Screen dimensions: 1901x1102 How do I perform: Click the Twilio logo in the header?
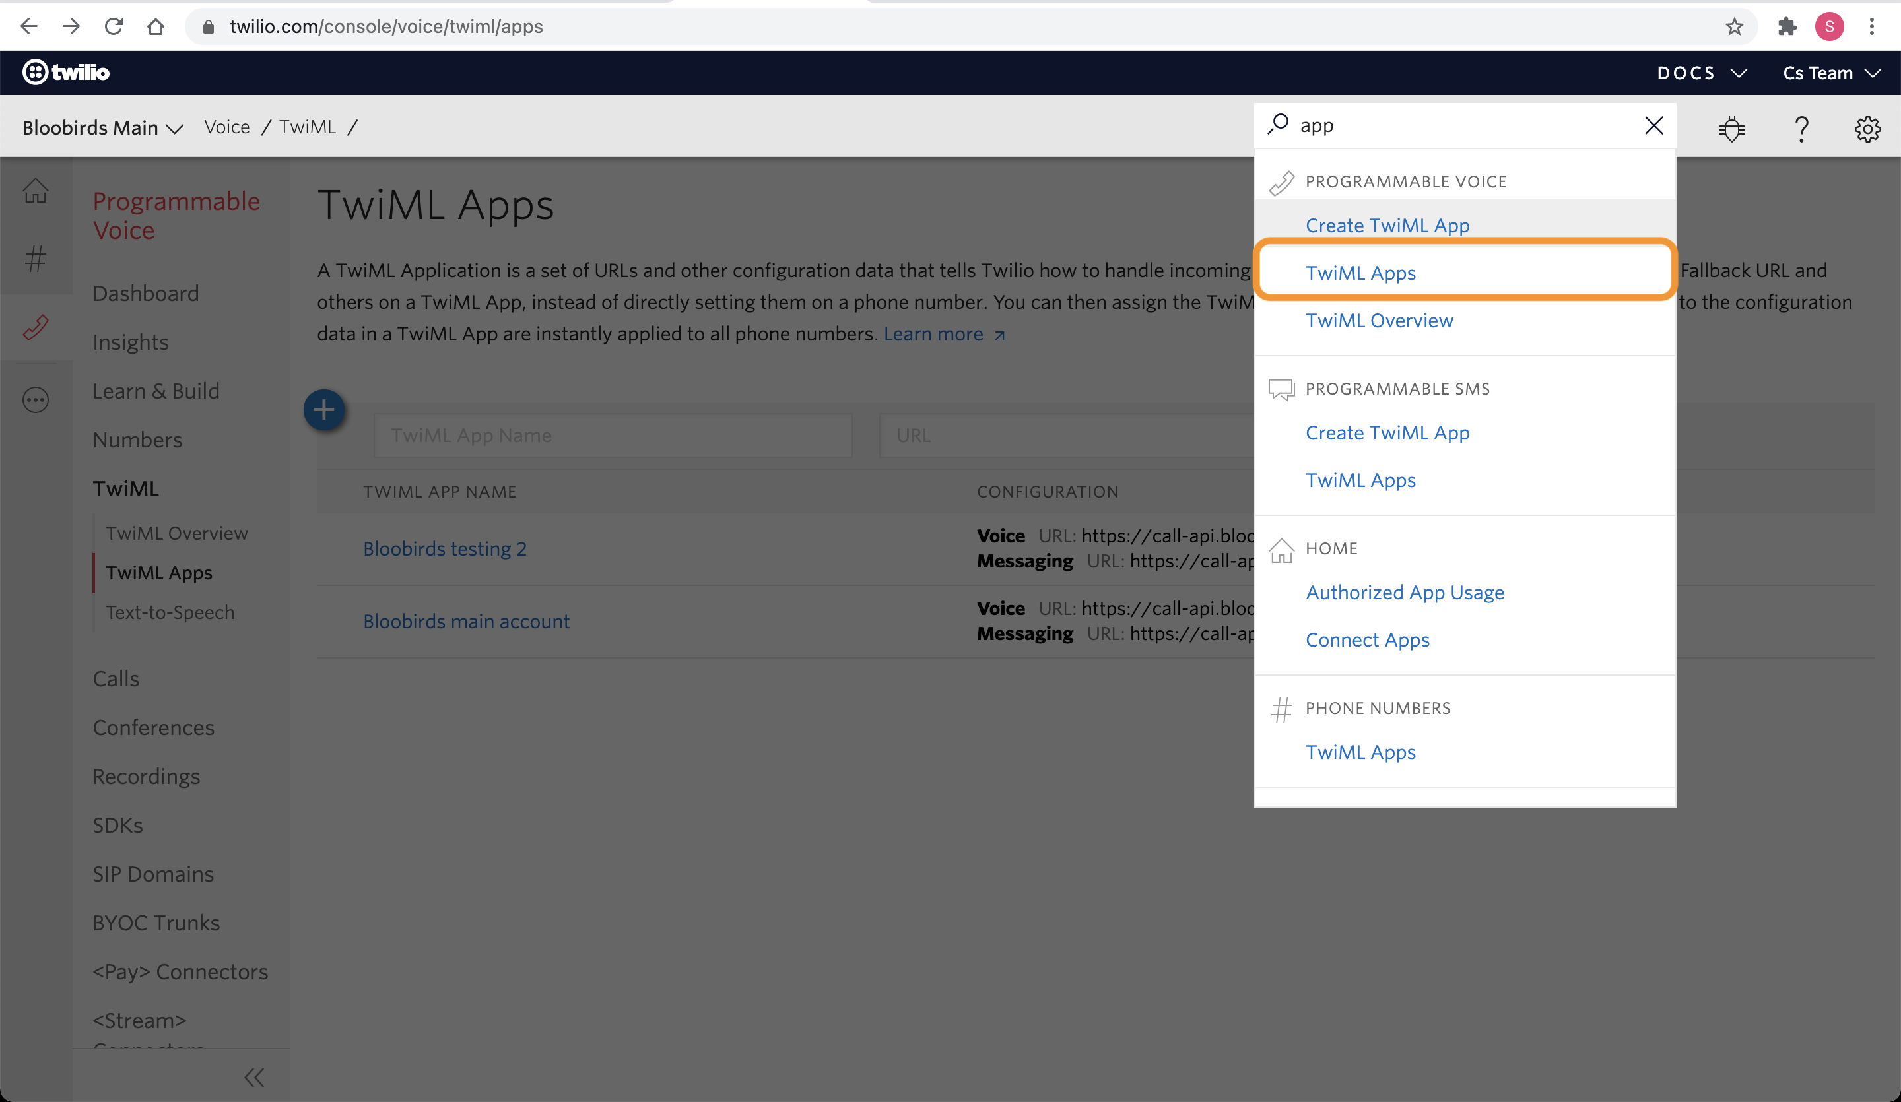(x=67, y=73)
